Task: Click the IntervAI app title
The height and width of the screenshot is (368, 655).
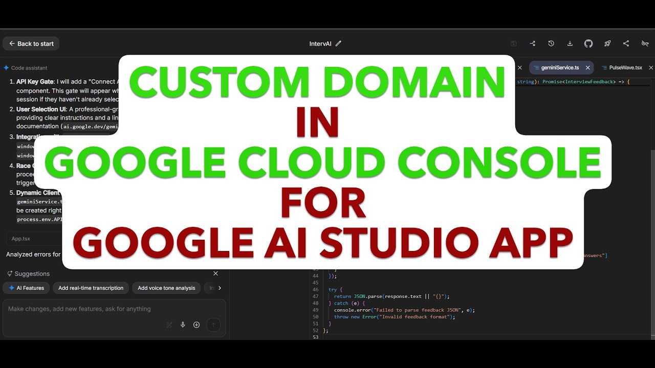Action: click(x=320, y=44)
